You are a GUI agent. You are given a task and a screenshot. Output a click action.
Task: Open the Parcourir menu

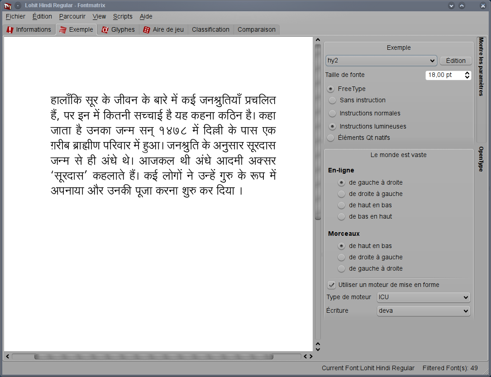coord(72,17)
